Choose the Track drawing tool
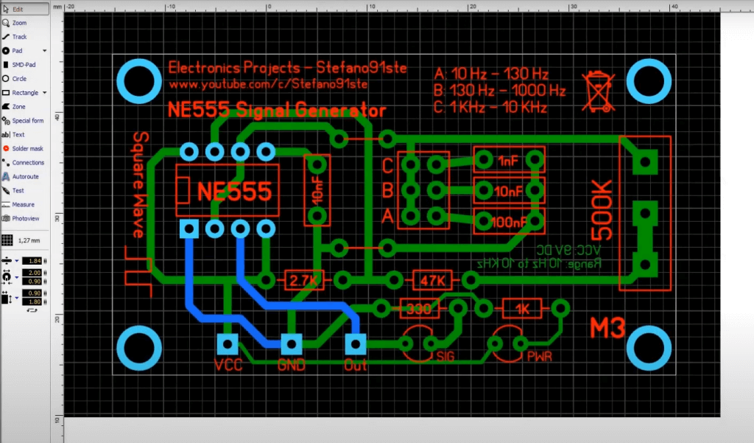This screenshot has width=754, height=443. 18,37
